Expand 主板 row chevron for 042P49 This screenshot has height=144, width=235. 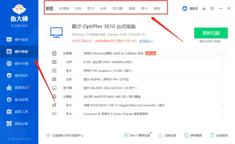click(x=222, y=79)
